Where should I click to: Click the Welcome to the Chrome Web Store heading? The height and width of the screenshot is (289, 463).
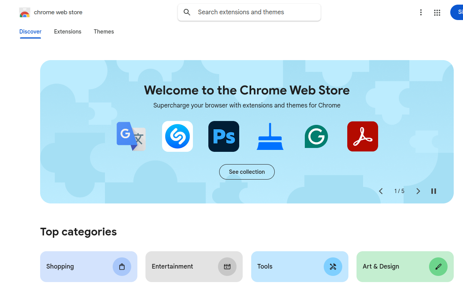tap(247, 90)
